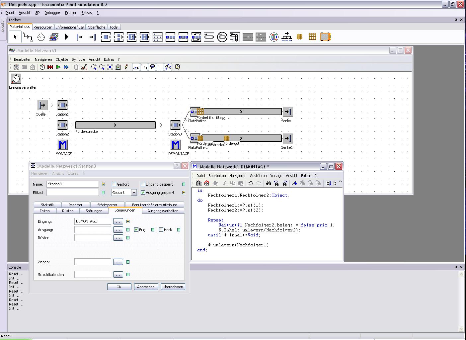Open the Zeiten tab in Station3 dialog
466x340 pixels.
pos(44,211)
